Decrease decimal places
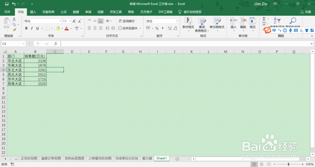This screenshot has width=315, height=167. click(175, 28)
